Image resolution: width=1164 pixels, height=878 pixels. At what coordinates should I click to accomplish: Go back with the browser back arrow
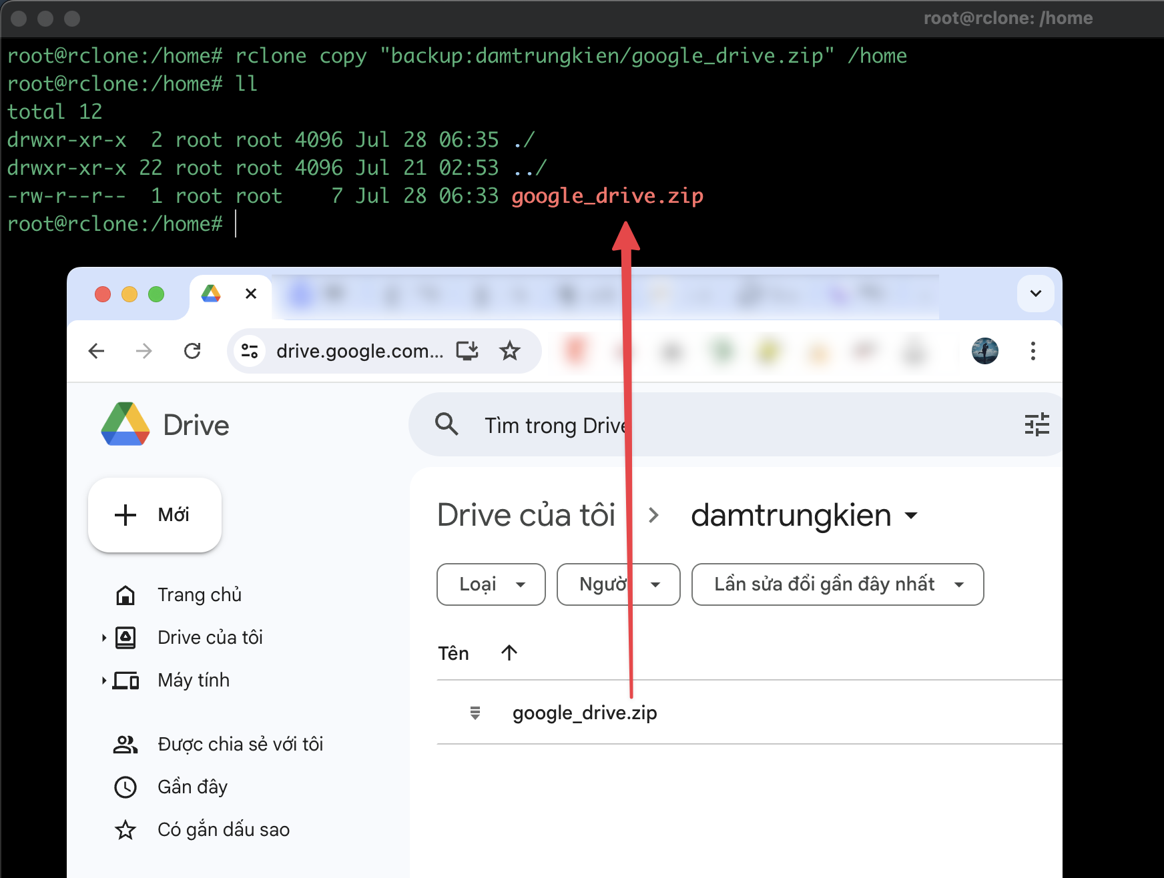pyautogui.click(x=97, y=351)
